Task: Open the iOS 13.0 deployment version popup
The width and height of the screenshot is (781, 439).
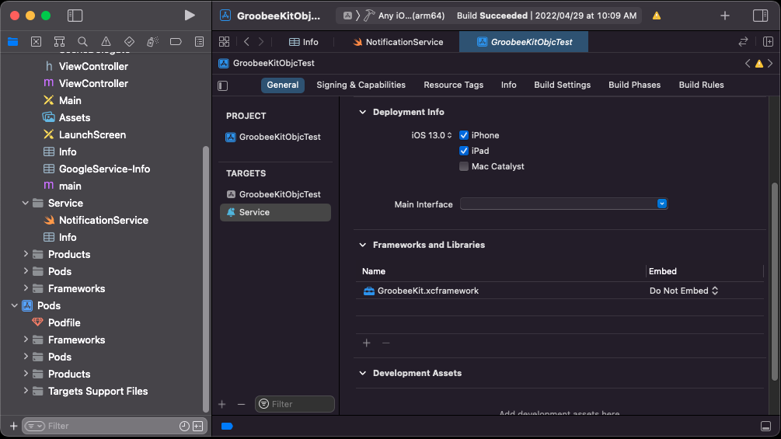Action: (431, 135)
